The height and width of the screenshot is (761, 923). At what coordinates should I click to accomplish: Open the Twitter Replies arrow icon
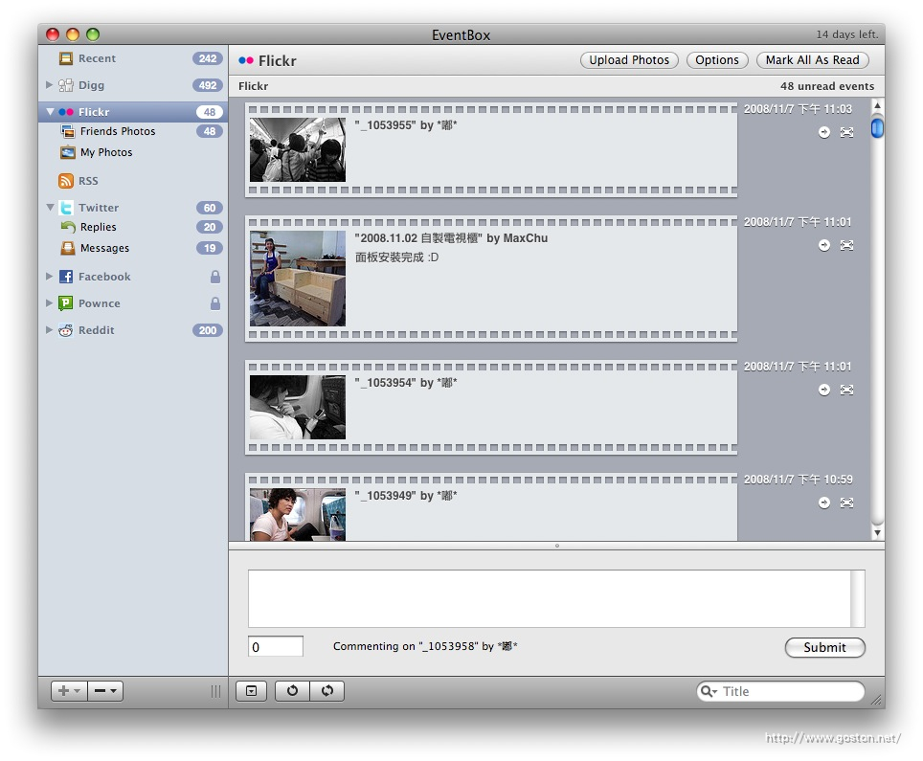pyautogui.click(x=68, y=227)
